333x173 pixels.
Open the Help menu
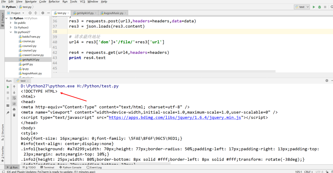pos(104,2)
